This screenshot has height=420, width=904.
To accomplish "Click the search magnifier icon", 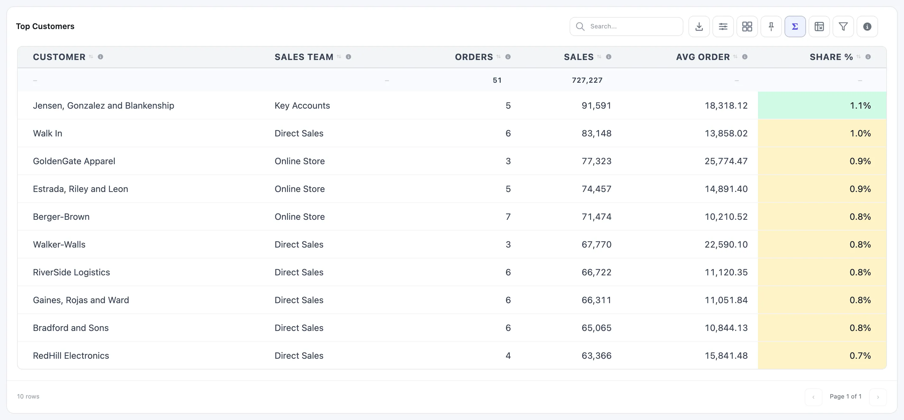I will [580, 26].
